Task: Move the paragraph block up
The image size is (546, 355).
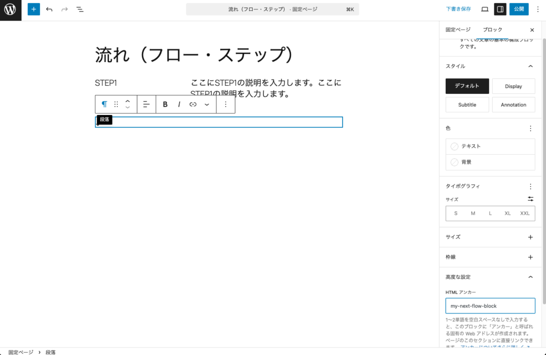Action: click(127, 101)
